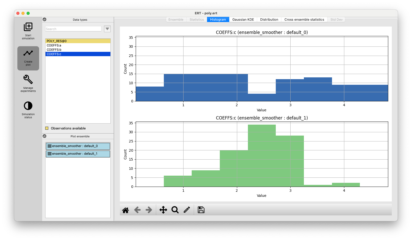The width and height of the screenshot is (412, 240).
Task: Go forward to the next plot view
Action: tap(149, 210)
